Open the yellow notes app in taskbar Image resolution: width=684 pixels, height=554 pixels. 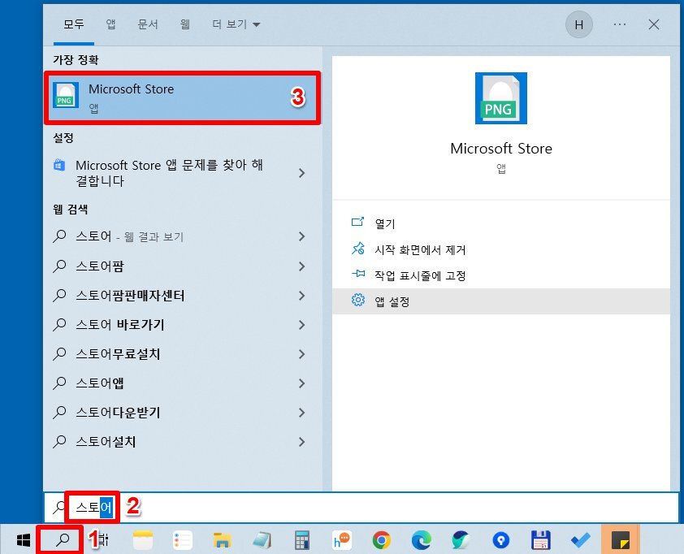point(143,540)
